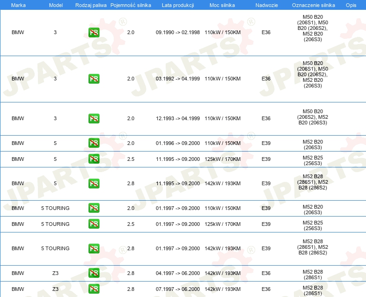Click 5 TOURING model in 2.5 row
The width and height of the screenshot is (366, 297).
pos(55,224)
